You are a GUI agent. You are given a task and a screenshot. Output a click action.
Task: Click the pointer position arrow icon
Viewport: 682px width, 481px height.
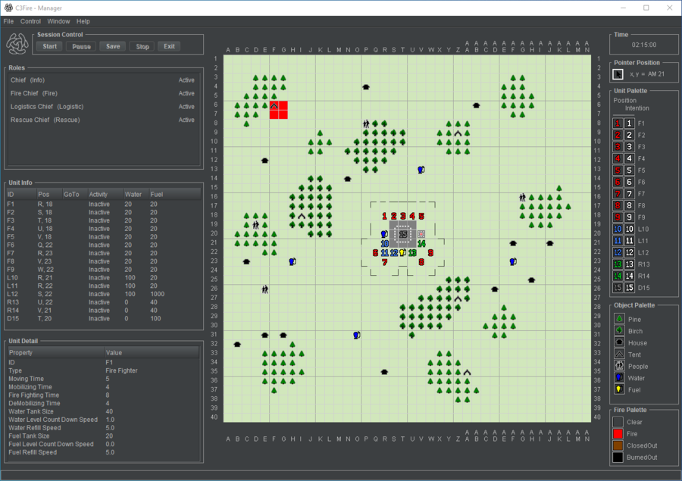coord(618,74)
